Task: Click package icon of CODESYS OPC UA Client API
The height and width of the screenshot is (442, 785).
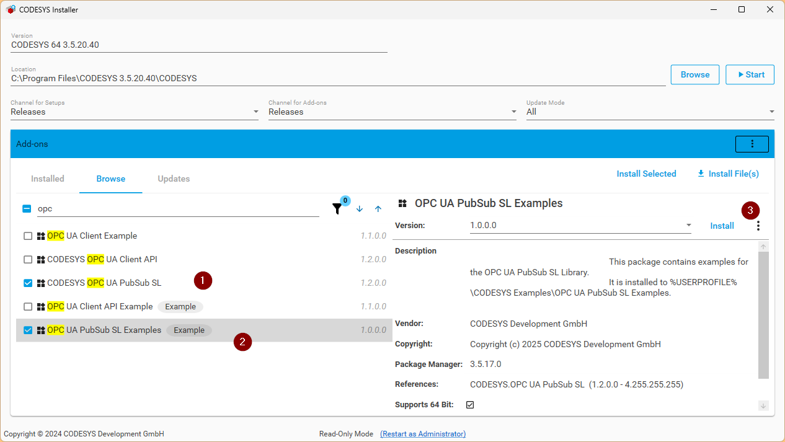Action: [41, 260]
